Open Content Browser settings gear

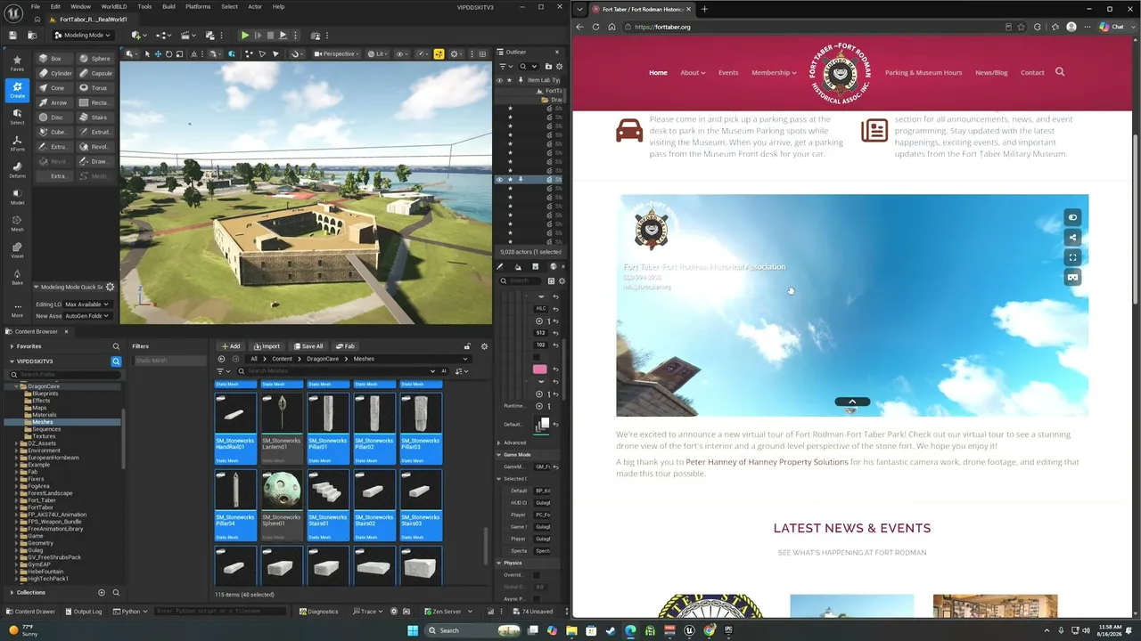pyautogui.click(x=484, y=346)
